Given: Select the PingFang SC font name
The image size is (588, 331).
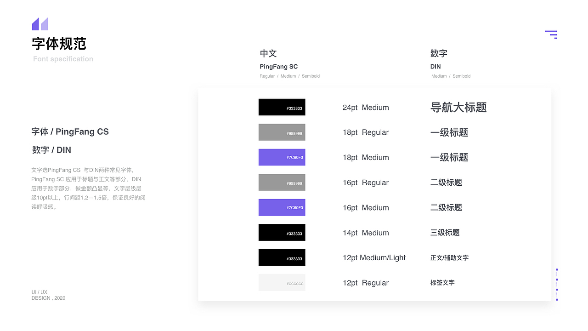Looking at the screenshot, I should pos(278,66).
